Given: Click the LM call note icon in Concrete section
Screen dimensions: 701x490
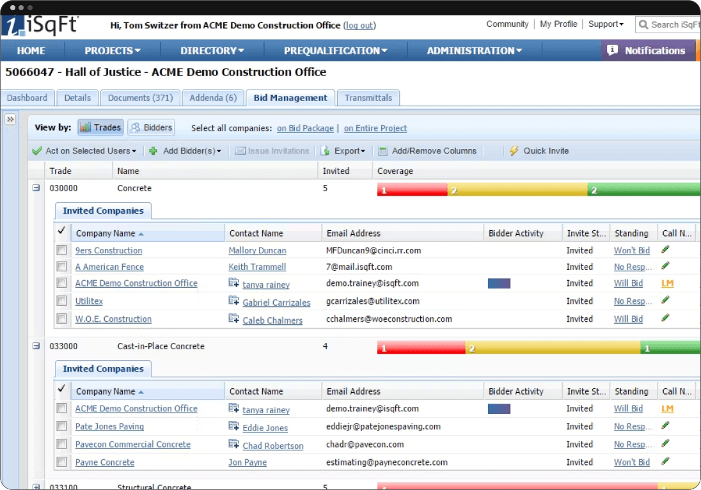Looking at the screenshot, I should [667, 283].
